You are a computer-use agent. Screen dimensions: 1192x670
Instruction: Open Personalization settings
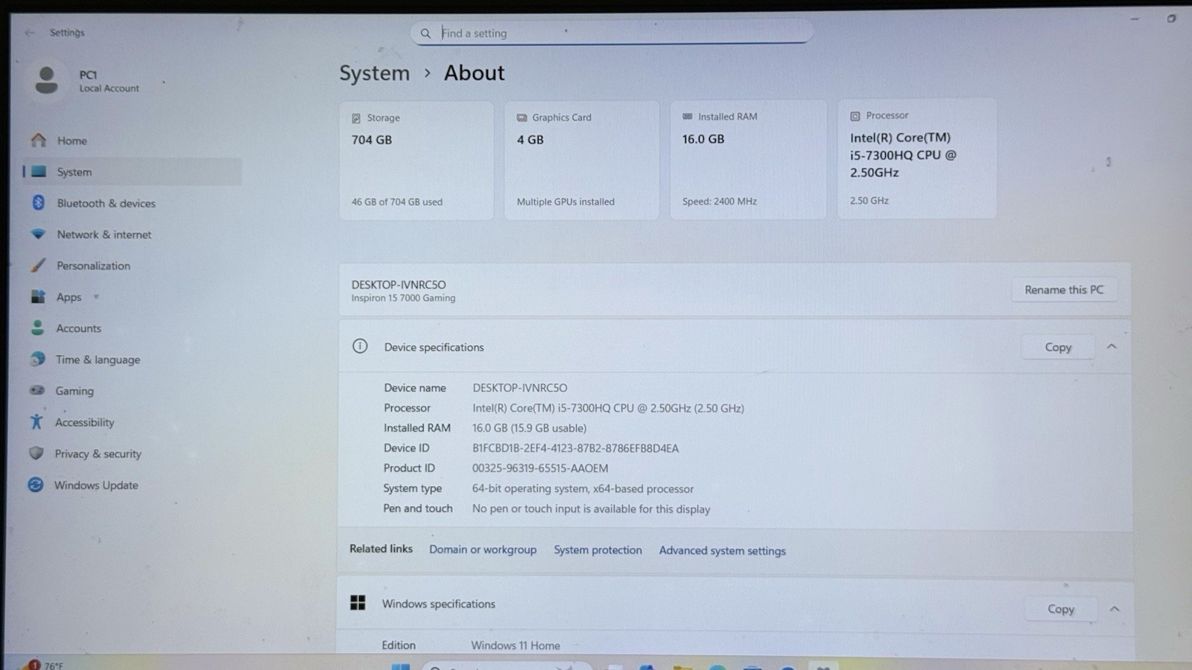pyautogui.click(x=132, y=265)
